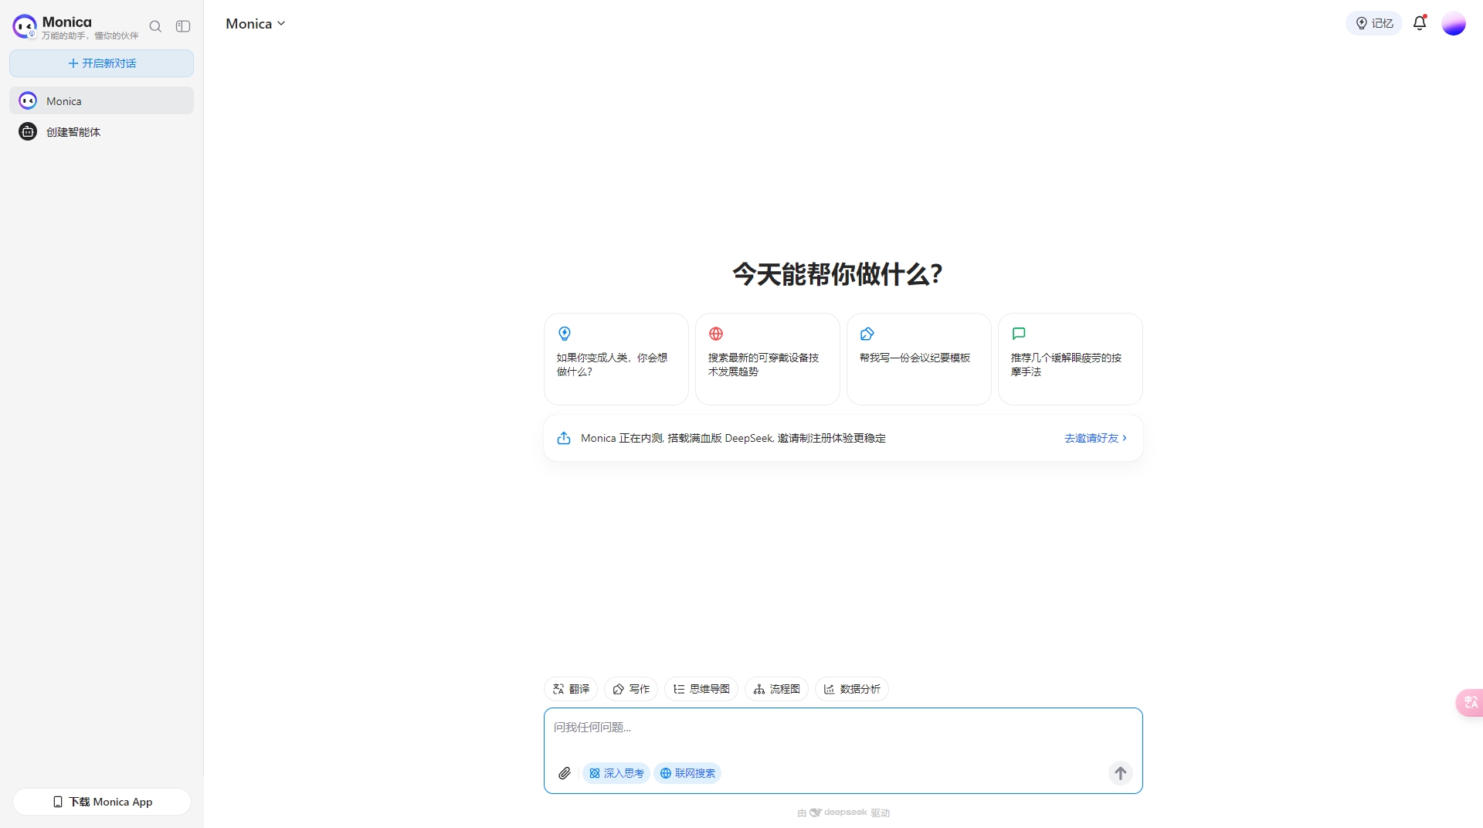Click the deepseek attribution text at bottom

point(843,813)
